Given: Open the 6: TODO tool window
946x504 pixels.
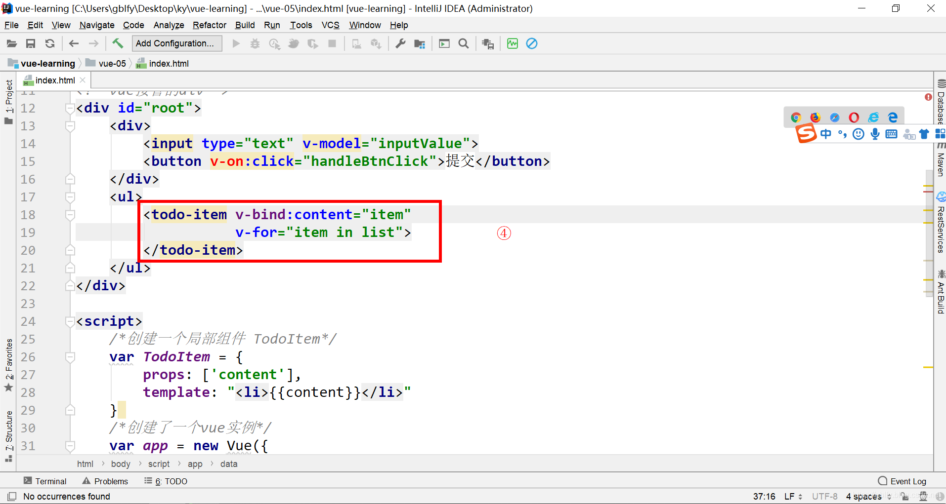Looking at the screenshot, I should tap(166, 481).
